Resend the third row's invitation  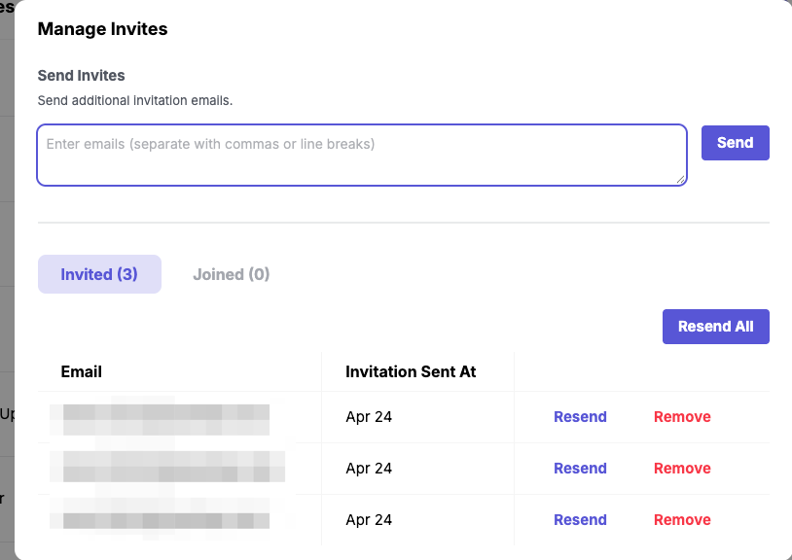(x=580, y=520)
